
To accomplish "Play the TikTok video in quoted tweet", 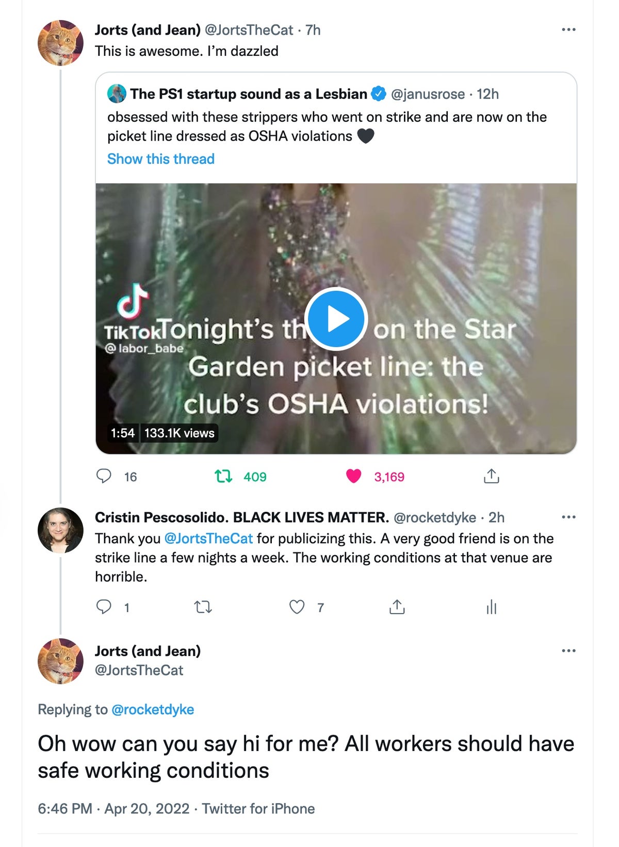I will 336,319.
